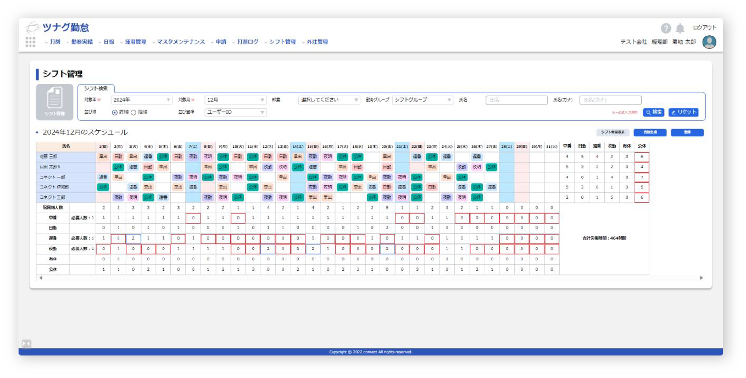
Task: Click the 氏名(カナ) input field
Action: [x=610, y=100]
